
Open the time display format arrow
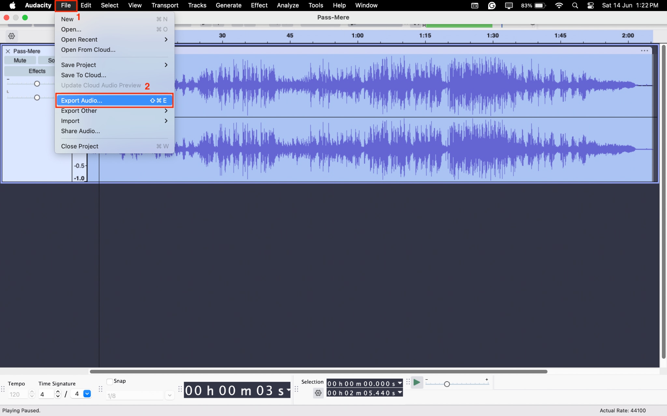[x=288, y=390]
